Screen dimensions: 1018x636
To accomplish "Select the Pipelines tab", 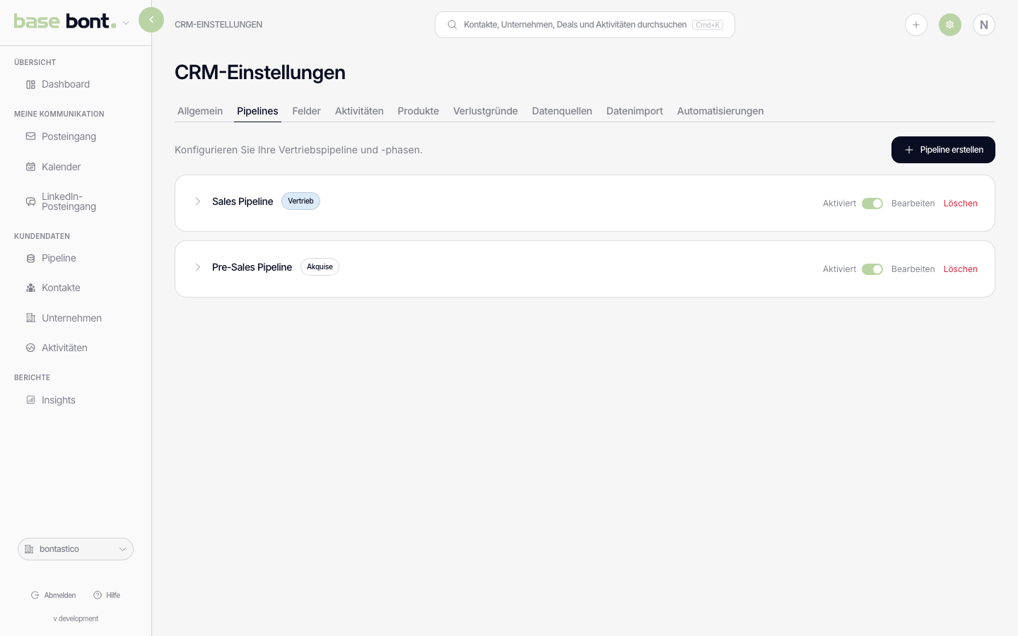I will [257, 111].
